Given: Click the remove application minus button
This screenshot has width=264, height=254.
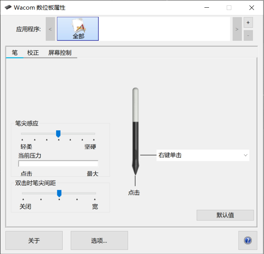Looking at the screenshot, I should tap(248, 35).
